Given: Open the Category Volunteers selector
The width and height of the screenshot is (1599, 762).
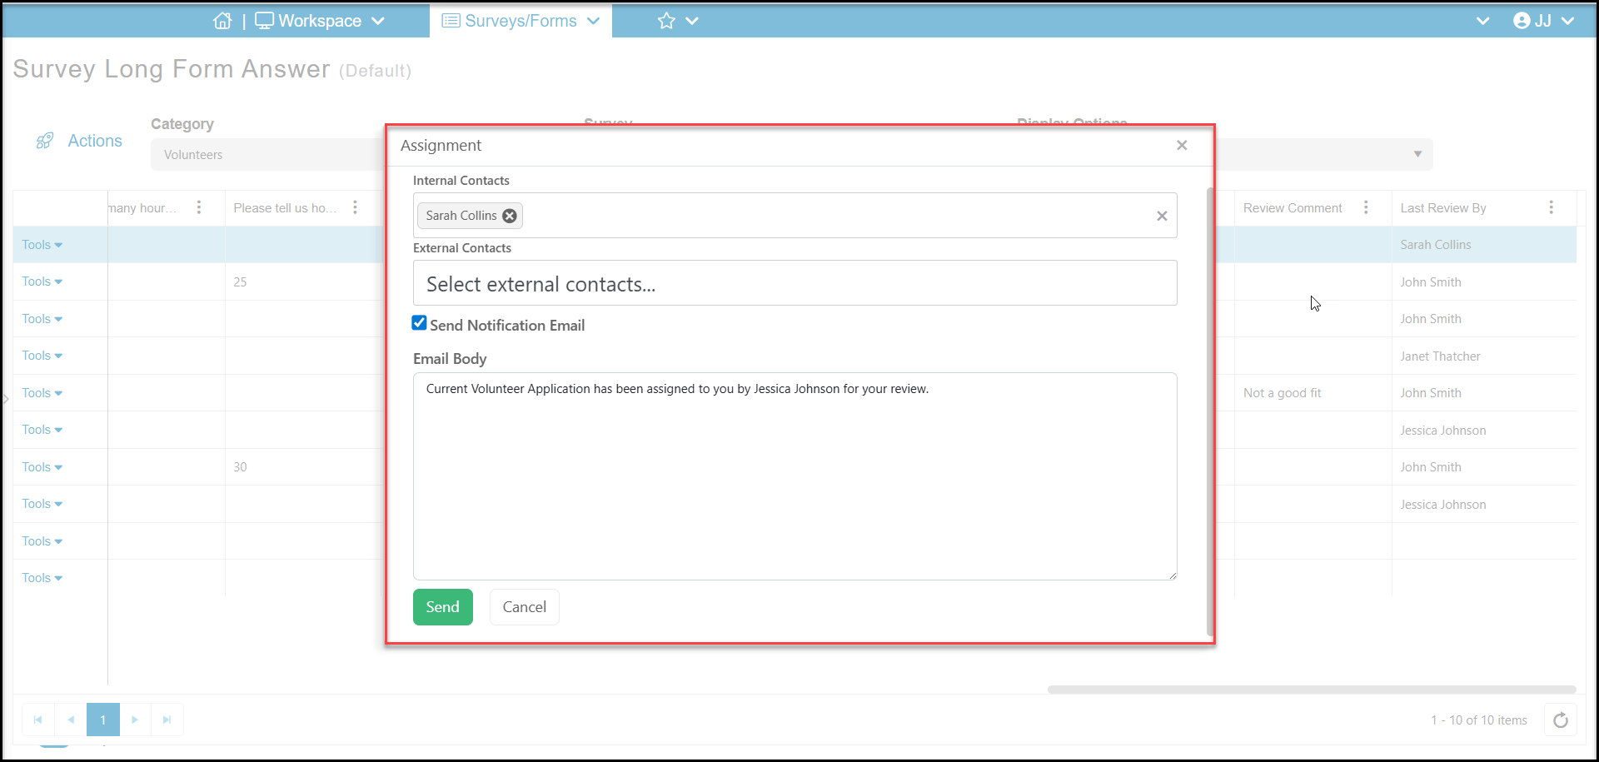Looking at the screenshot, I should coord(266,155).
